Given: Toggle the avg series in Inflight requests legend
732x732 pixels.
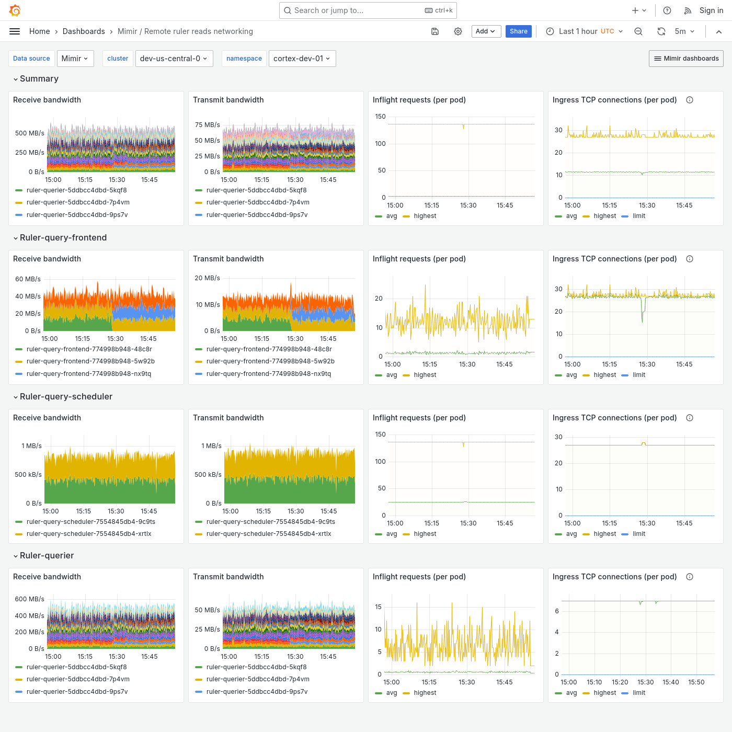Looking at the screenshot, I should [x=391, y=216].
